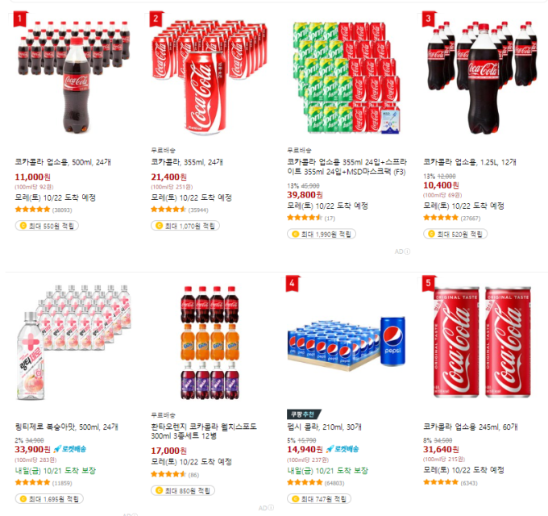
Task: Select the 코카콜라, 355ml, 24개 product title
Action: [187, 162]
